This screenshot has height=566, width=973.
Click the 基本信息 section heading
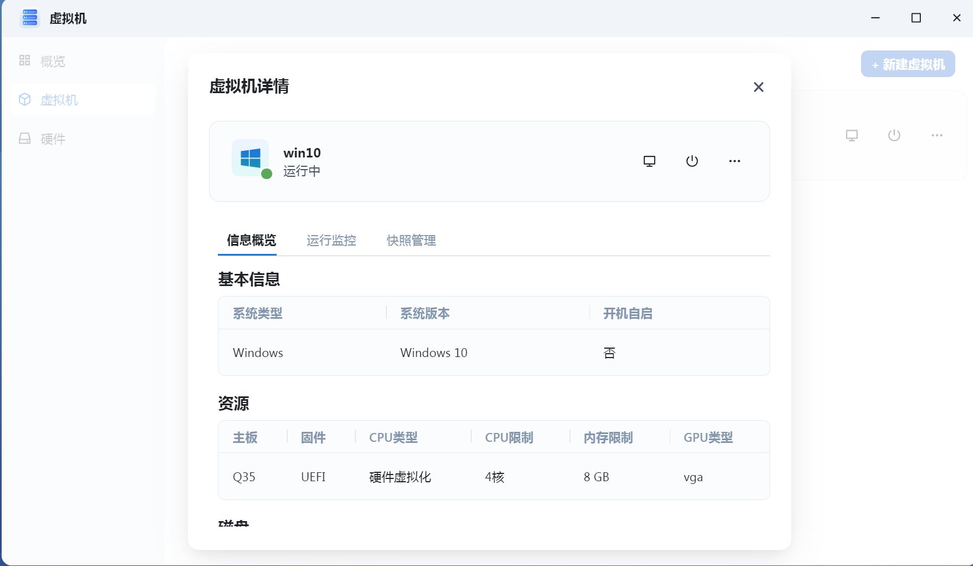tap(249, 279)
